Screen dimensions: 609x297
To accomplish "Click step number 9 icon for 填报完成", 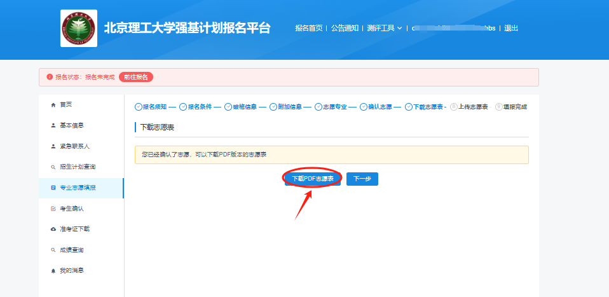I will (x=498, y=107).
